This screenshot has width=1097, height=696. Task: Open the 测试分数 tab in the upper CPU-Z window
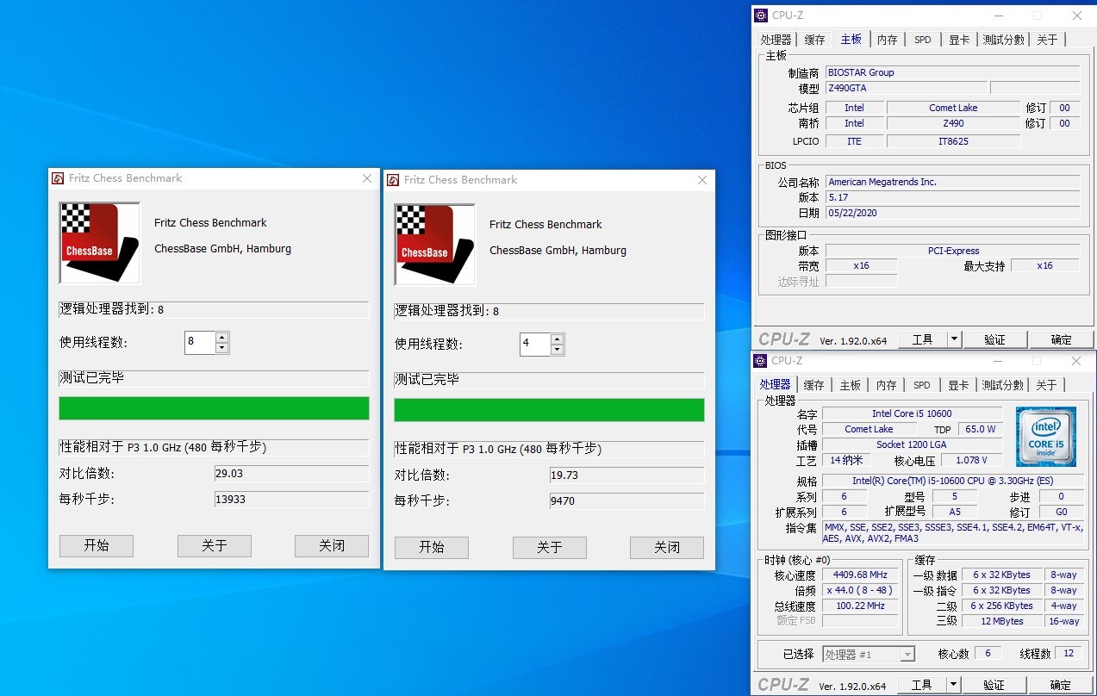pos(1004,40)
